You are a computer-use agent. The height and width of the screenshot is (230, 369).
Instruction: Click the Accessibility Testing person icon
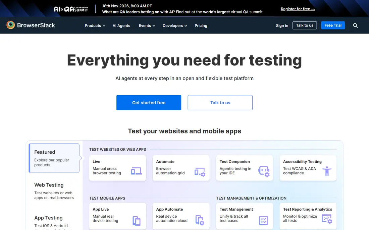[x=327, y=171]
